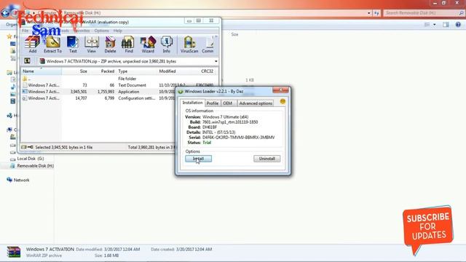Viewport: 466px width, 262px height.
Task: Click the VirusScan toolbar icon
Action: pyautogui.click(x=189, y=44)
